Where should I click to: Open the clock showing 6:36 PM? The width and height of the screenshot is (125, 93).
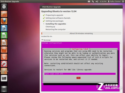pyautogui.click(x=103, y=1)
